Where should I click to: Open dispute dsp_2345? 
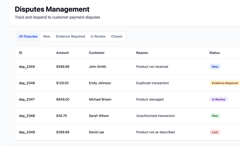tap(27, 66)
